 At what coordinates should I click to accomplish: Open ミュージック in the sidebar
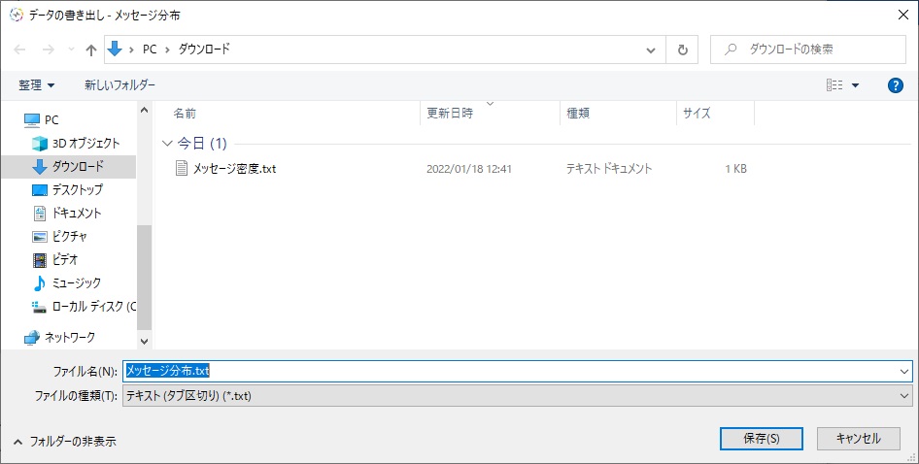76,282
